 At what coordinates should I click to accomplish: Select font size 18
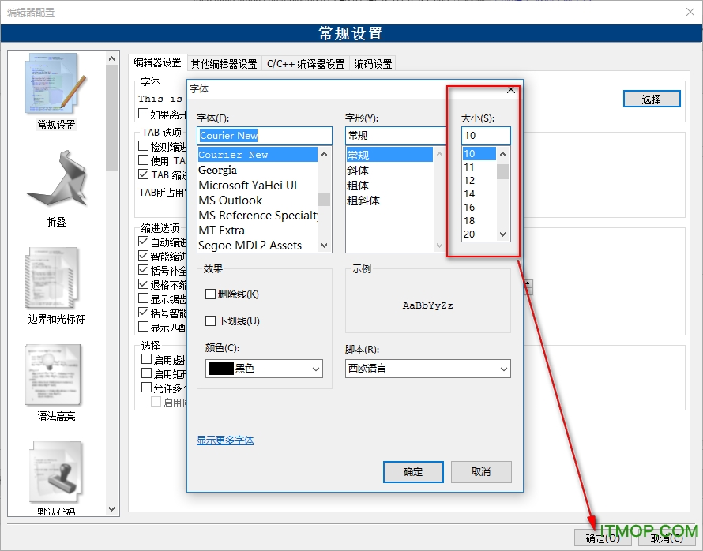(479, 221)
